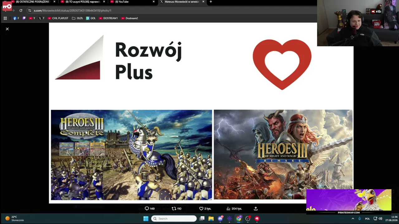The image size is (399, 224).
Task: View post analytics via the bar chart icon
Action: click(x=228, y=208)
